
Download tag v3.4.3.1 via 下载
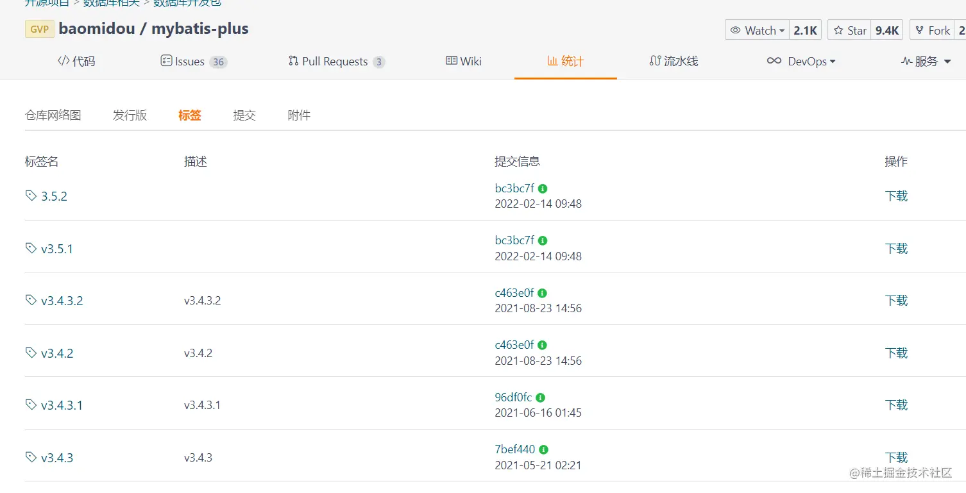896,405
